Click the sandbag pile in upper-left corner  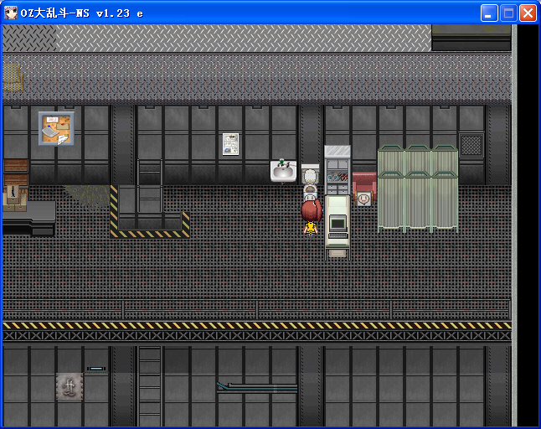coord(13,78)
